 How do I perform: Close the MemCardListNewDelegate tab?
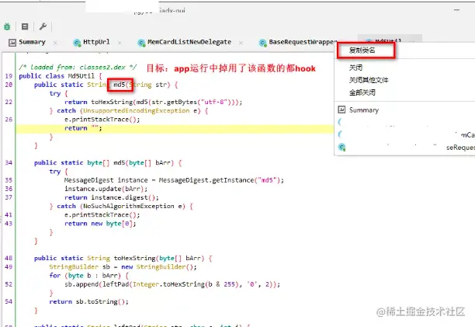tap(241, 43)
